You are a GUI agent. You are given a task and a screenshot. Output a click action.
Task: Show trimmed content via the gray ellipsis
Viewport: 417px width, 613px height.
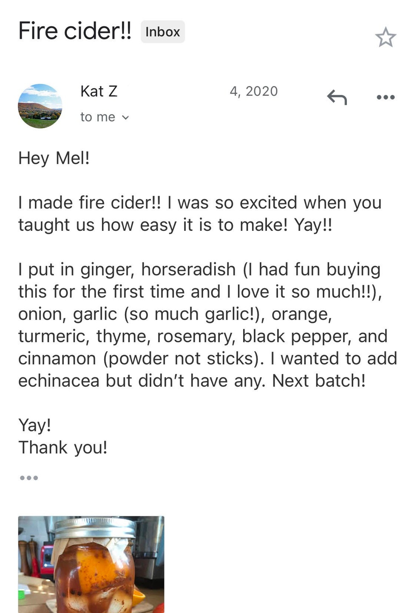[29, 478]
